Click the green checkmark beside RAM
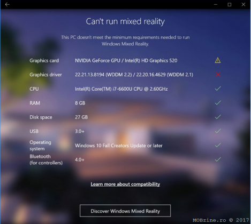The height and width of the screenshot is (224, 251). [x=218, y=102]
